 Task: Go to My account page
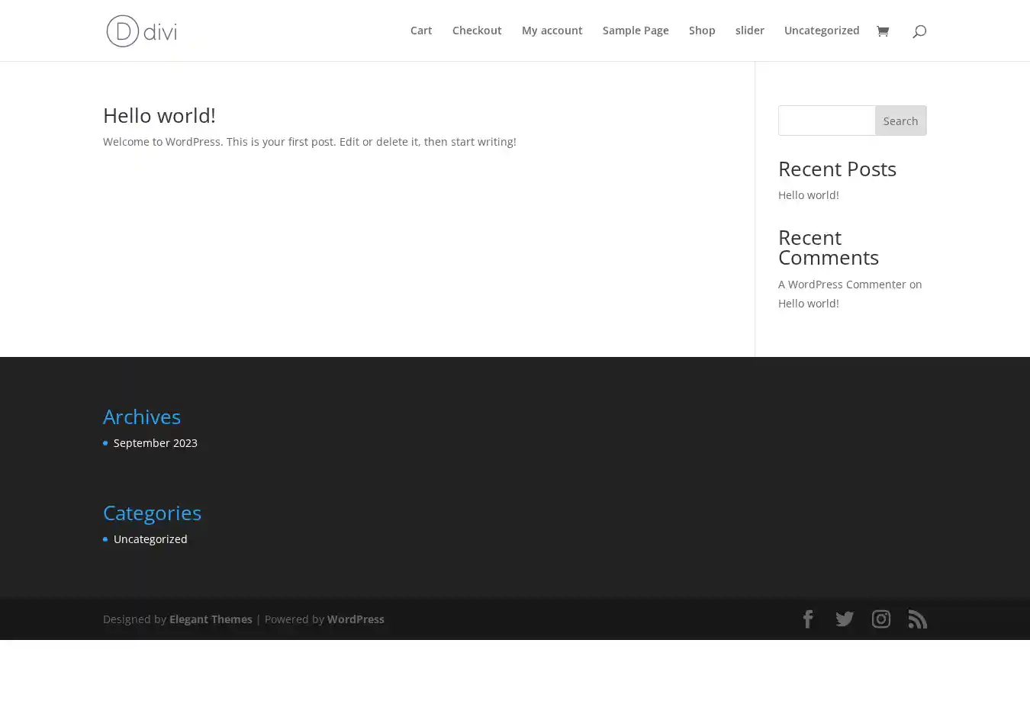pyautogui.click(x=552, y=31)
